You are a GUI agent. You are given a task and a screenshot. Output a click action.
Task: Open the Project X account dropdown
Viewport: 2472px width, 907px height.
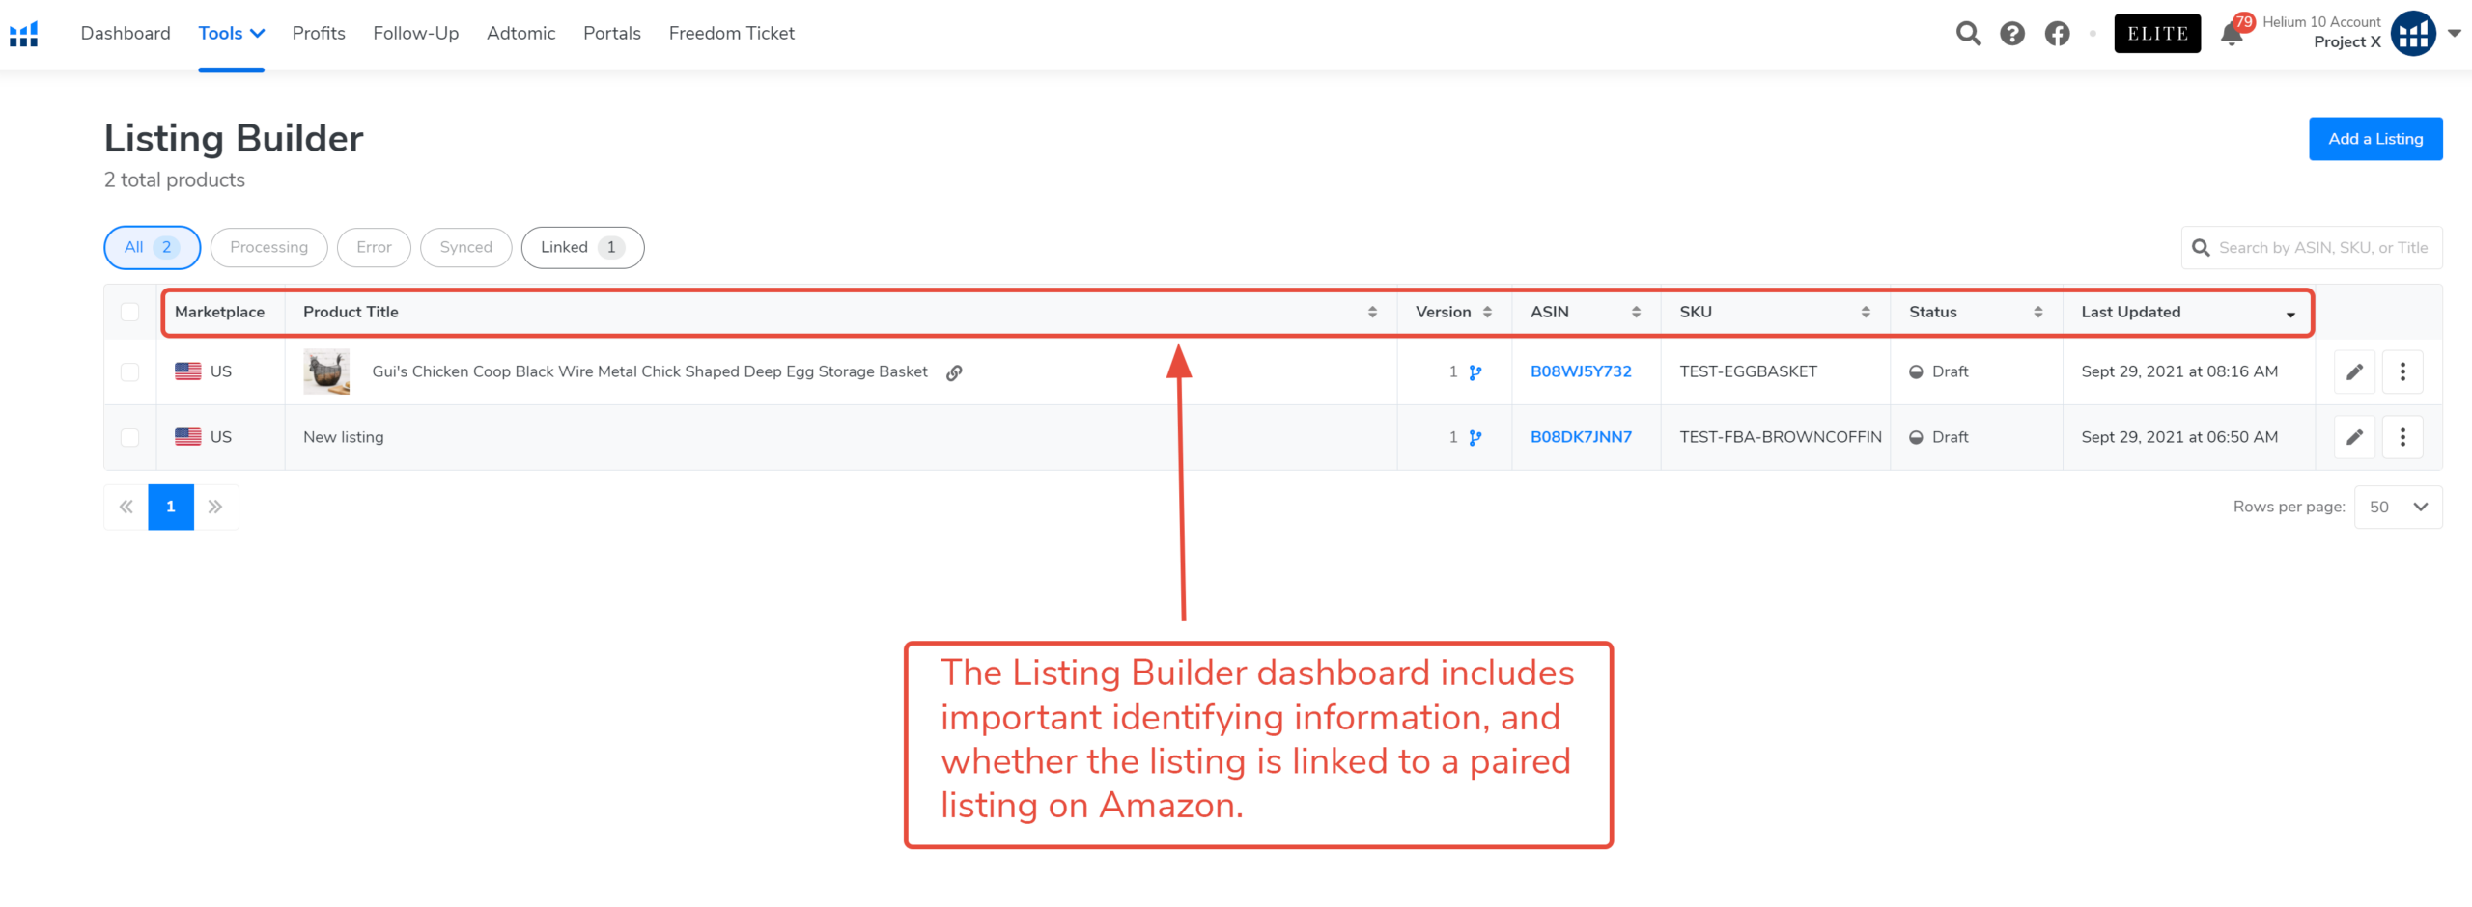[x=2458, y=33]
